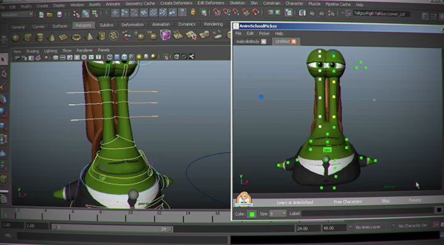Close the Untitled picker tab

(294, 41)
